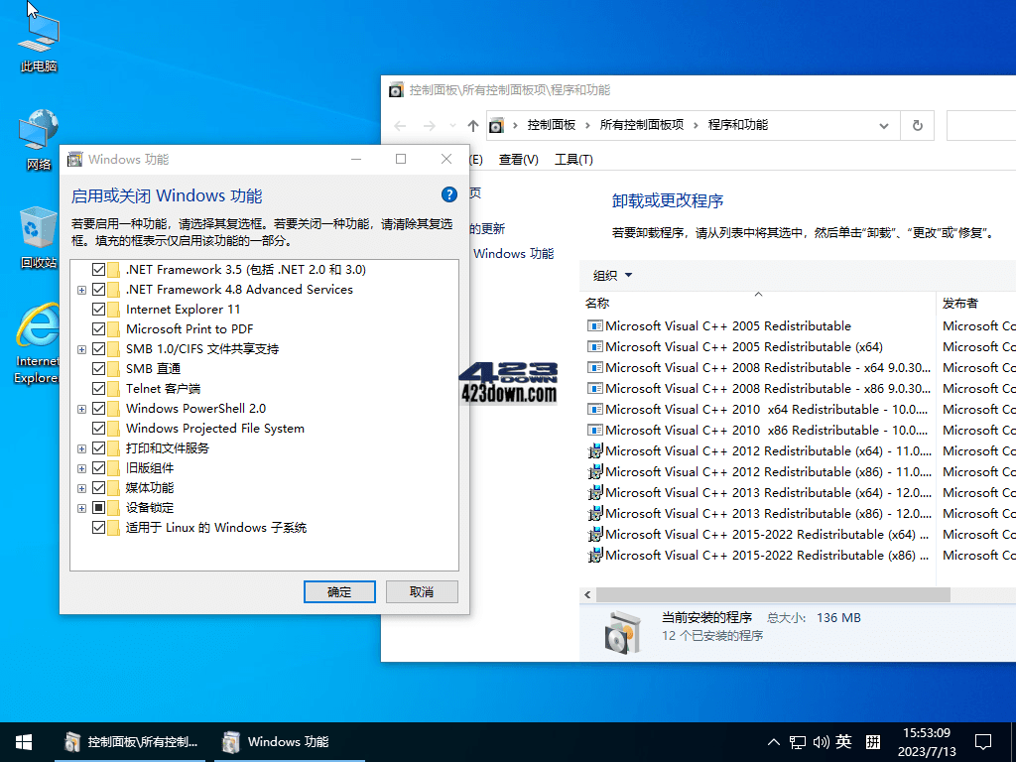Refresh the program list with the refresh icon

coord(918,125)
